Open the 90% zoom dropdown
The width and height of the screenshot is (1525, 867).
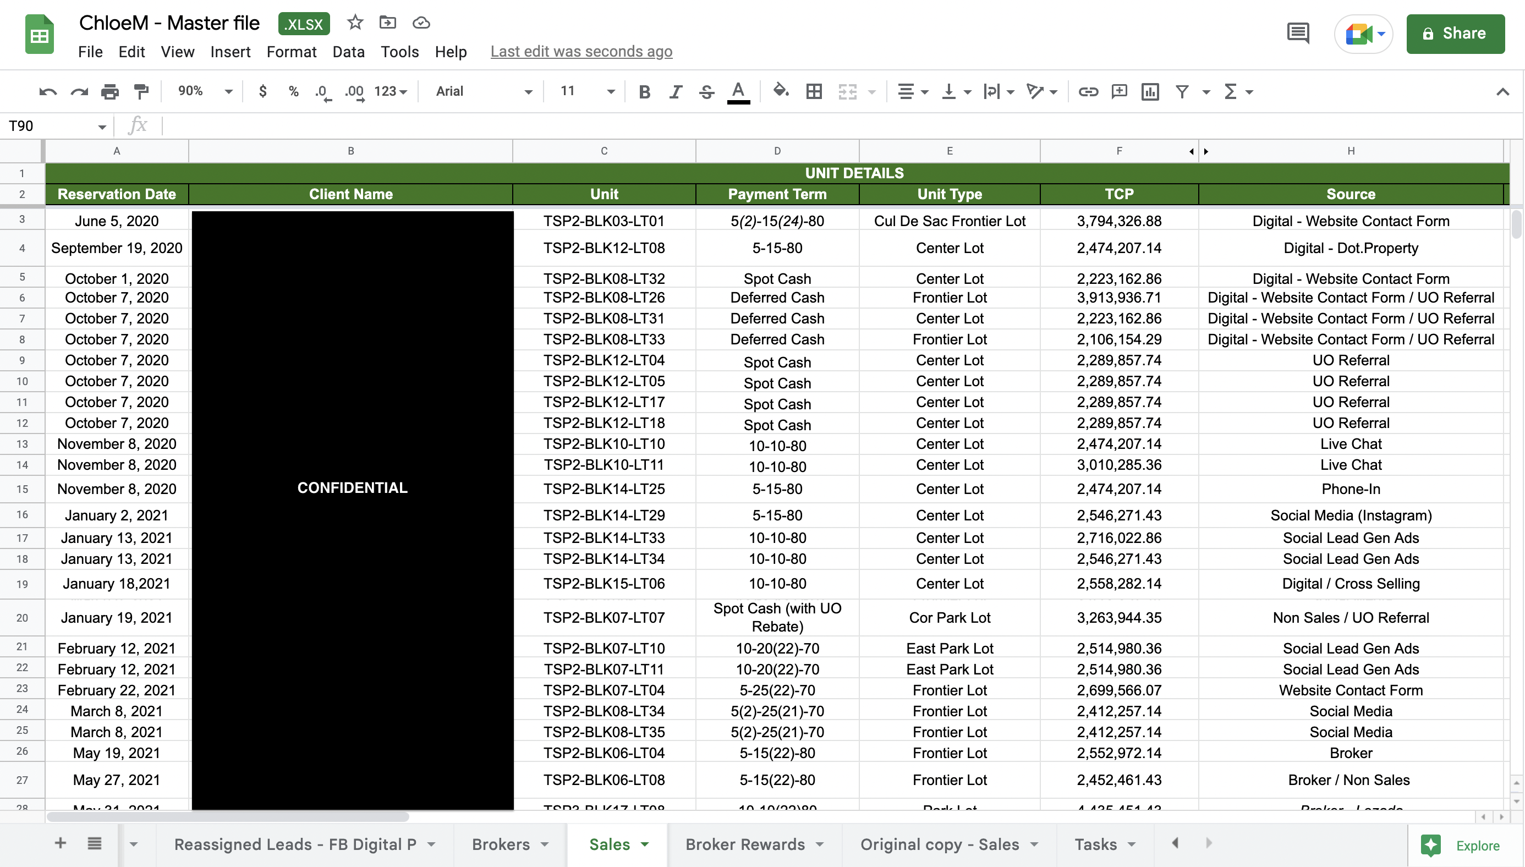tap(204, 91)
